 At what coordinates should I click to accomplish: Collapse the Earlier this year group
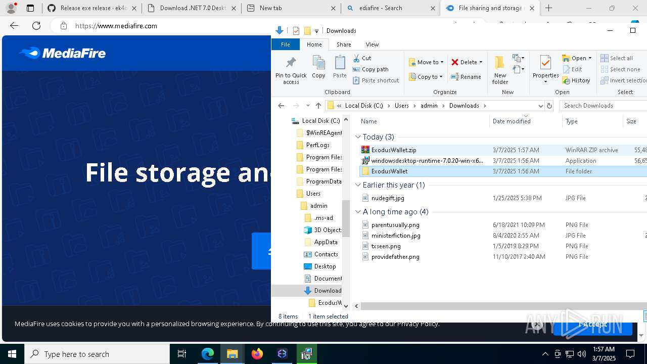pos(358,185)
